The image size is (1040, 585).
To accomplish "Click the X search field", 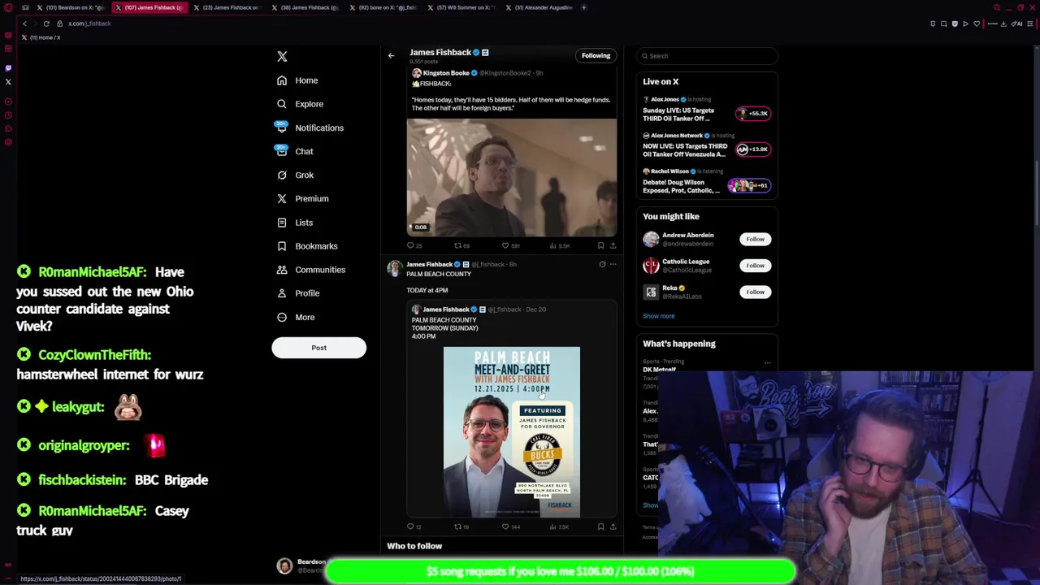I will tap(707, 56).
